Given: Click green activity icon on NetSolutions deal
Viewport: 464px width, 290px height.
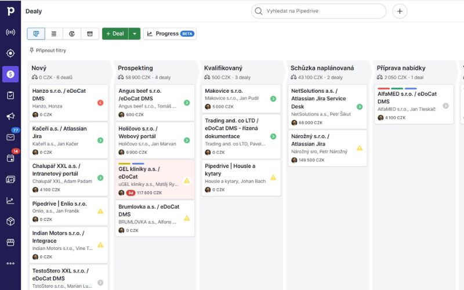Looking at the screenshot, I should pos(360,107).
